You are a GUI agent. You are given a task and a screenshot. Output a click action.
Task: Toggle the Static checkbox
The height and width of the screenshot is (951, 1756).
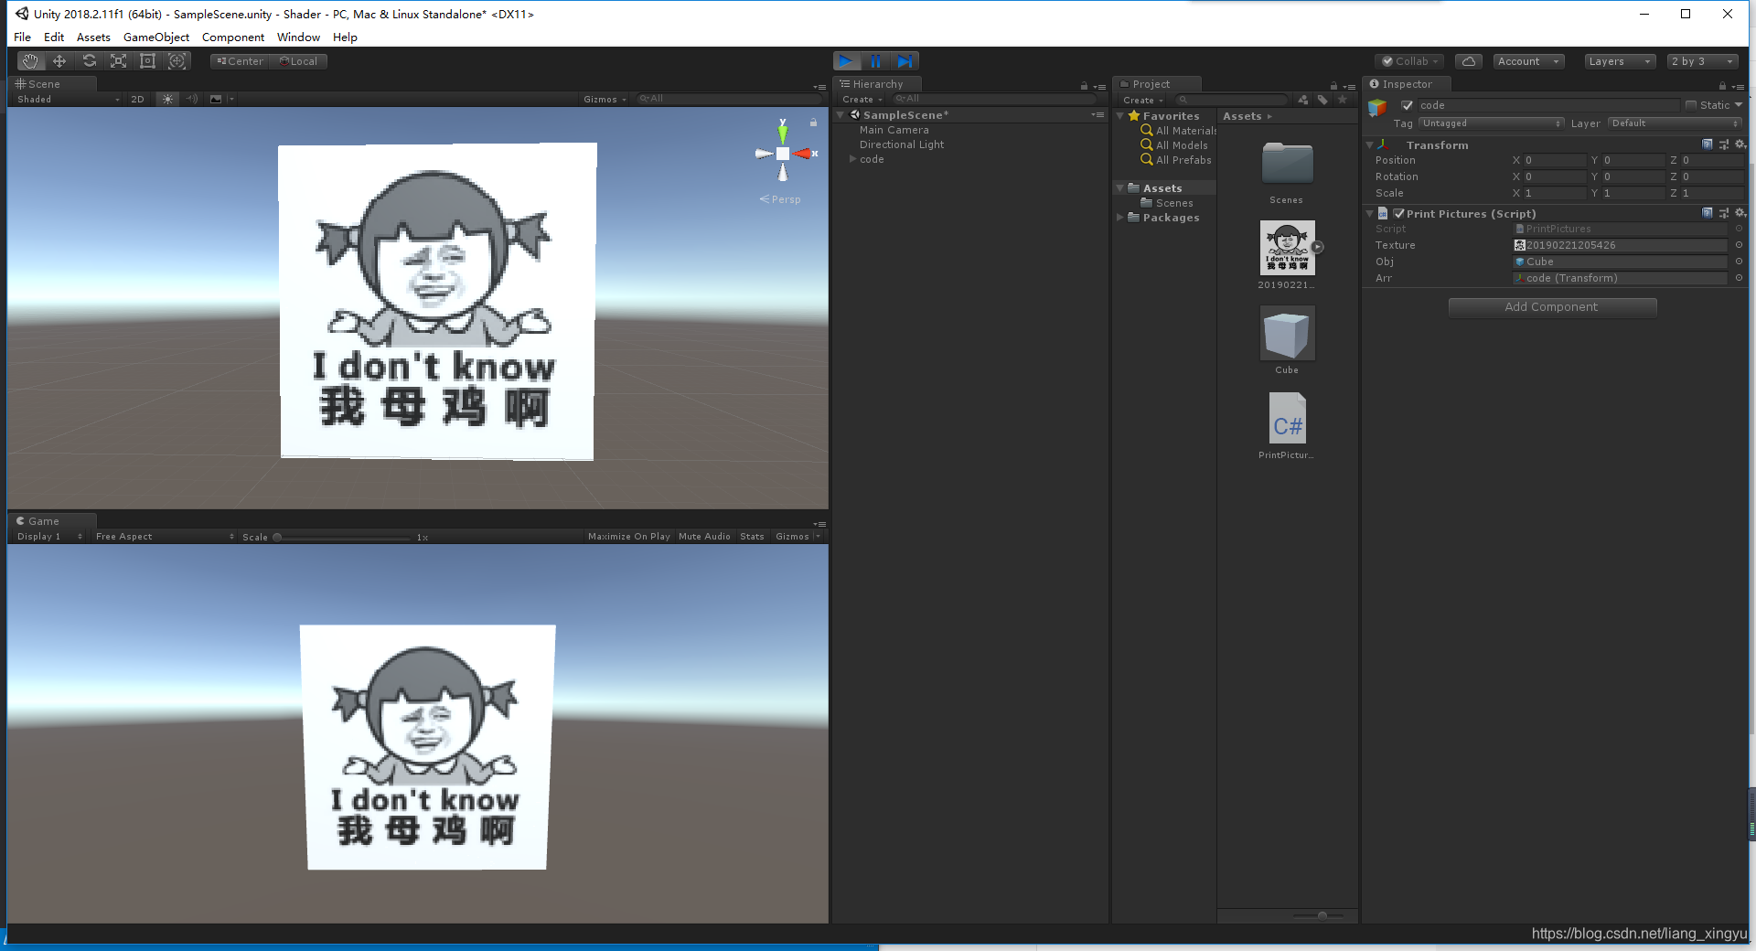coord(1691,105)
